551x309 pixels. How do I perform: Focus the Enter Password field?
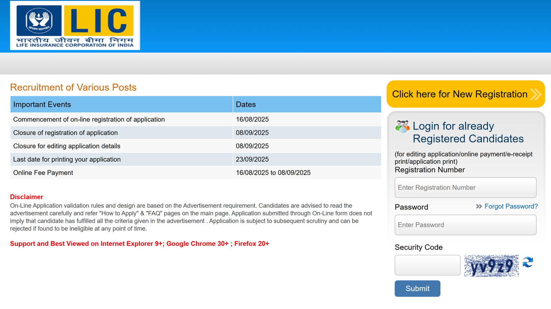pyautogui.click(x=466, y=225)
